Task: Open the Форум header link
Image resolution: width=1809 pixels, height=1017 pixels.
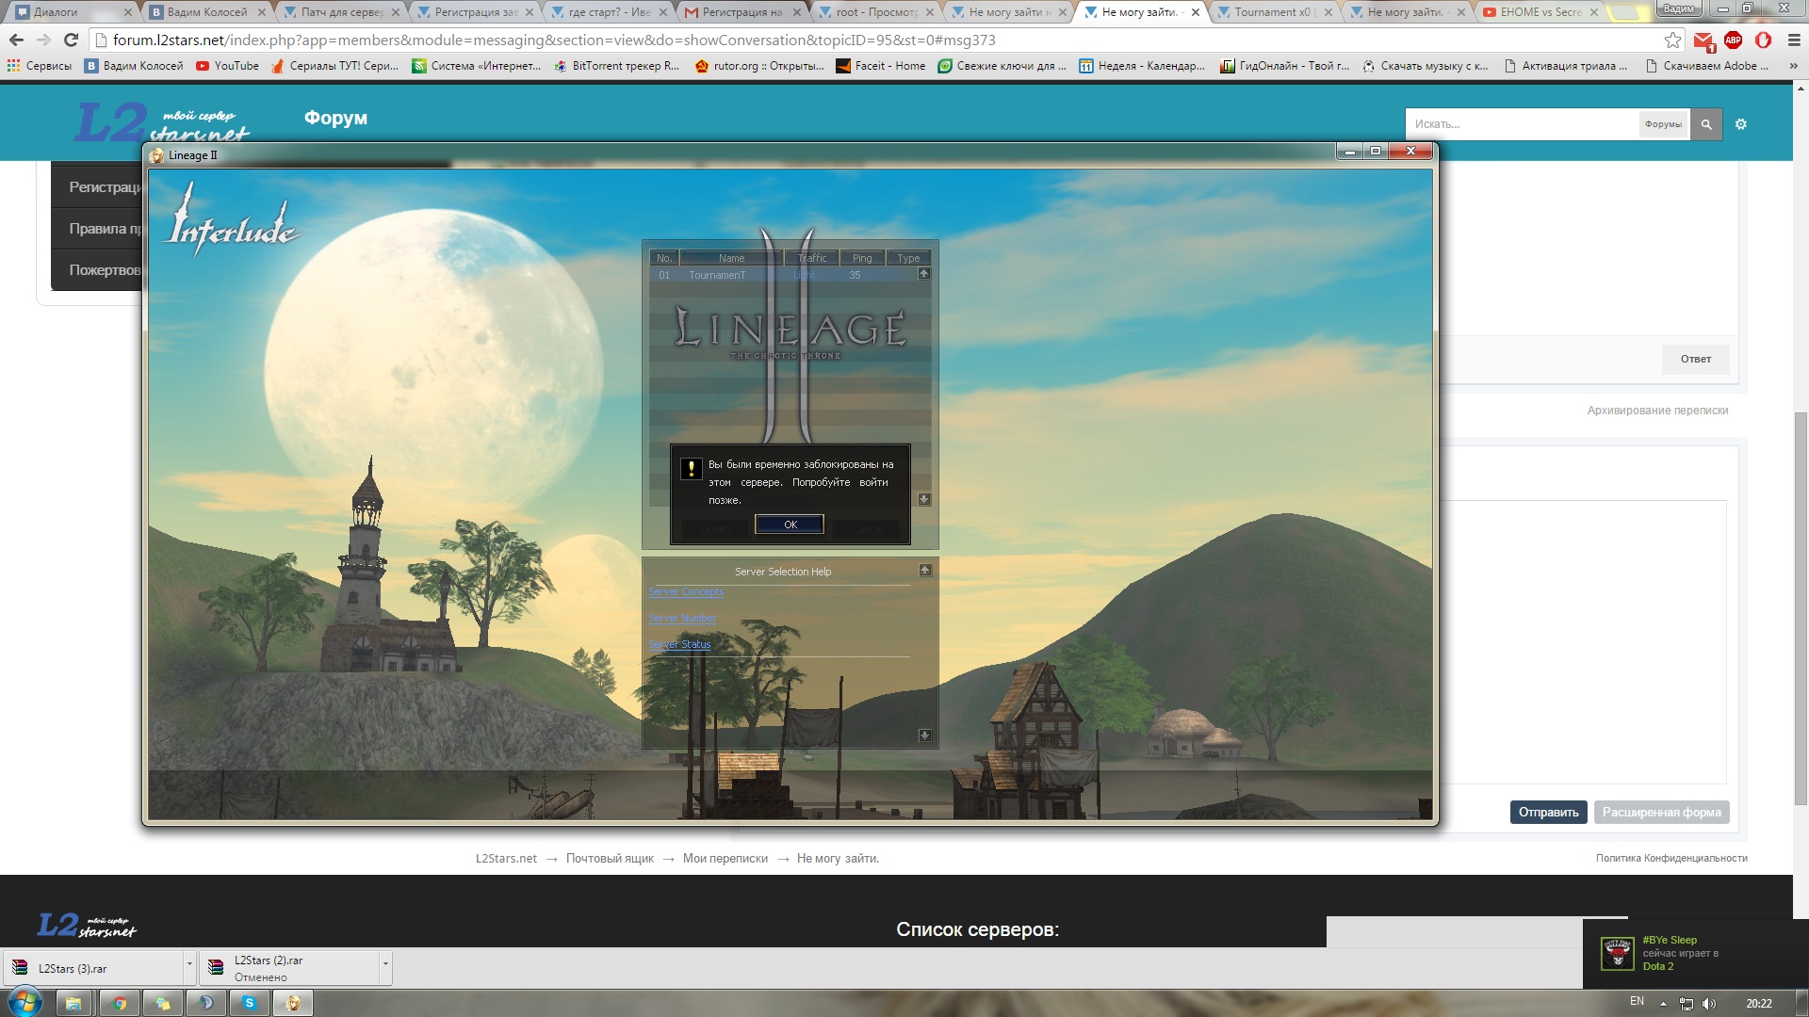Action: [335, 118]
